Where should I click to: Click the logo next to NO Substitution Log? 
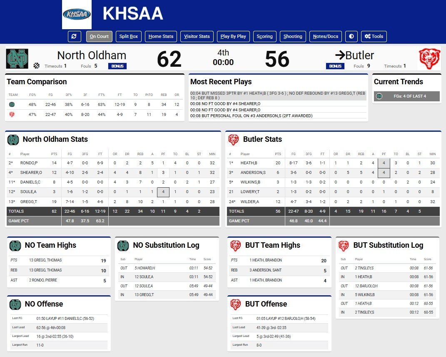123,246
